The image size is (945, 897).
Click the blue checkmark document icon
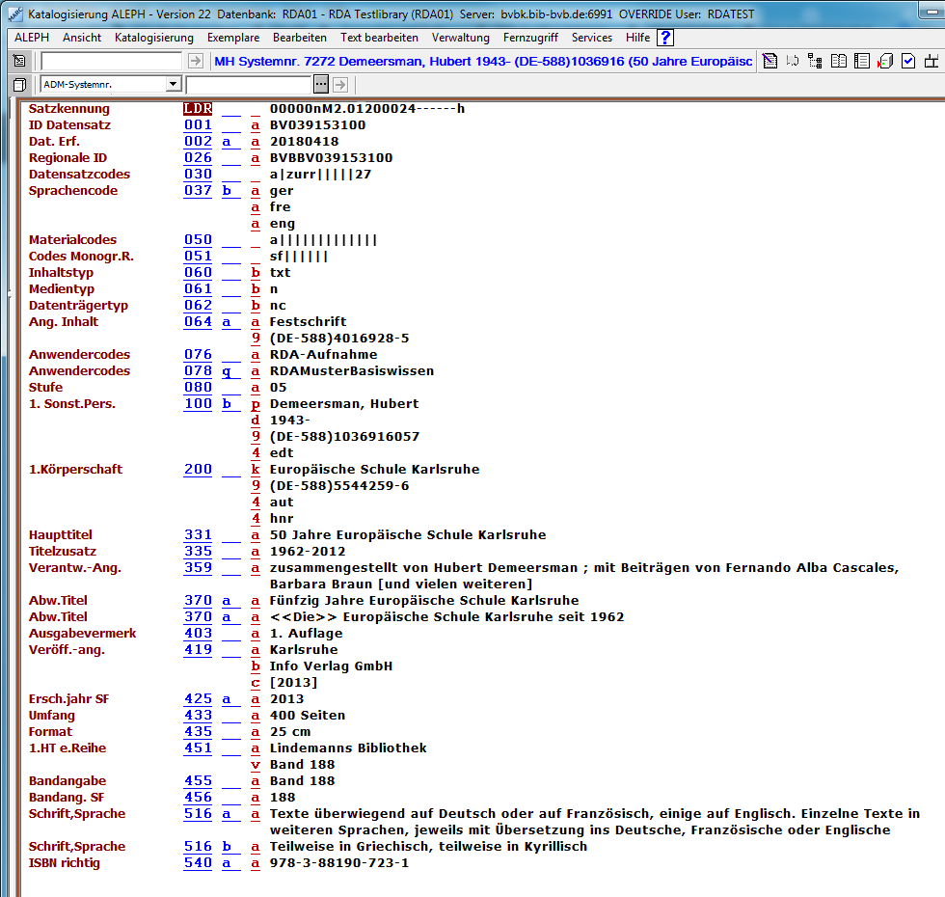[908, 62]
